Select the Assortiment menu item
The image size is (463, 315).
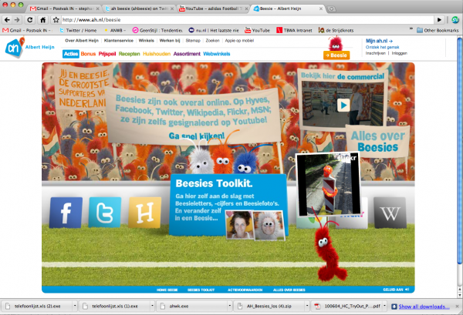(187, 54)
